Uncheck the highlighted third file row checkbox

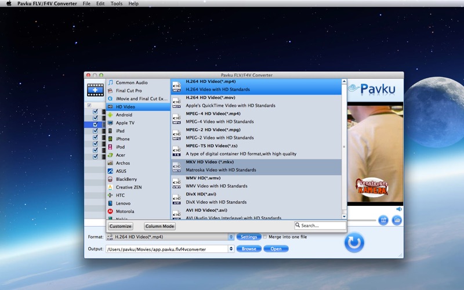pyautogui.click(x=95, y=125)
